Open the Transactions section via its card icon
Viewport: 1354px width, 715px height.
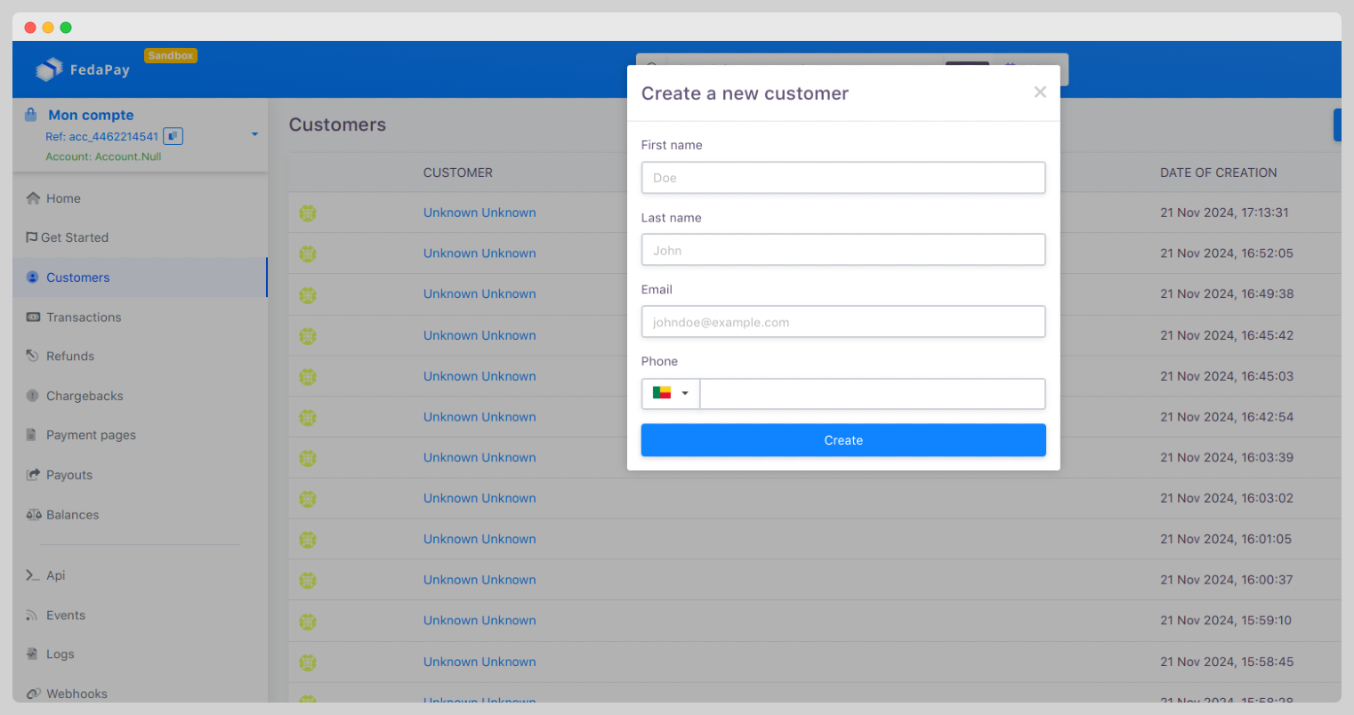[31, 317]
